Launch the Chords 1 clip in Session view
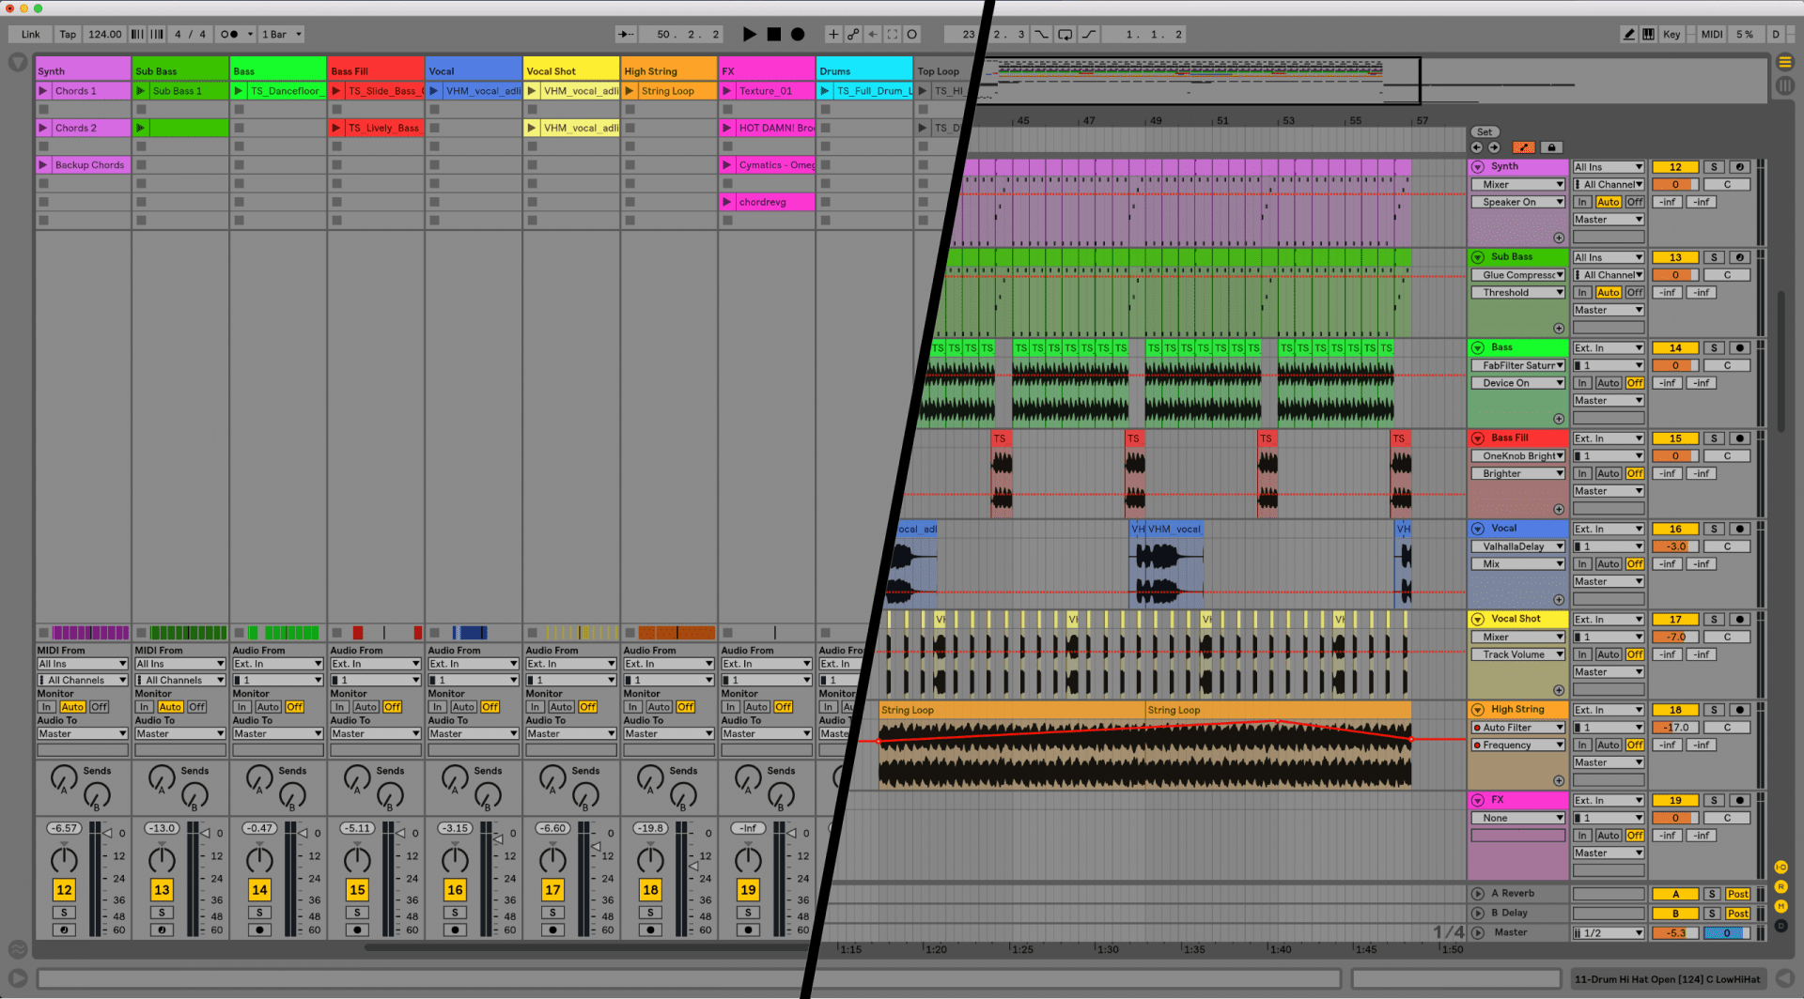Image resolution: width=1804 pixels, height=999 pixels. (42, 90)
